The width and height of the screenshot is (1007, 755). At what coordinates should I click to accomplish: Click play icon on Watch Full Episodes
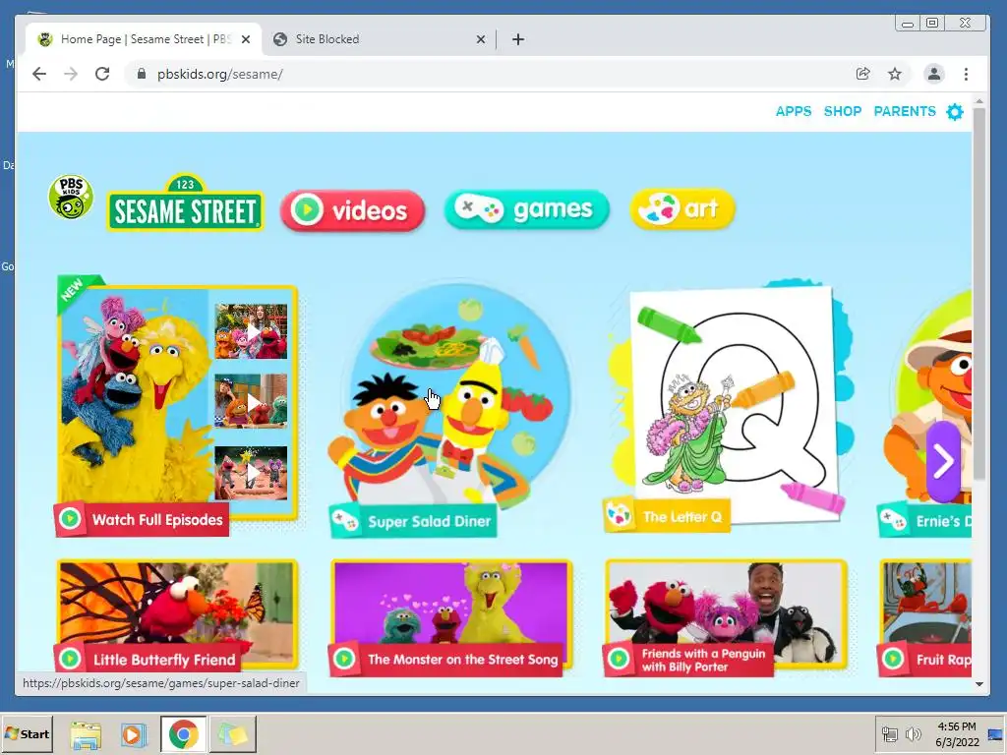(70, 518)
